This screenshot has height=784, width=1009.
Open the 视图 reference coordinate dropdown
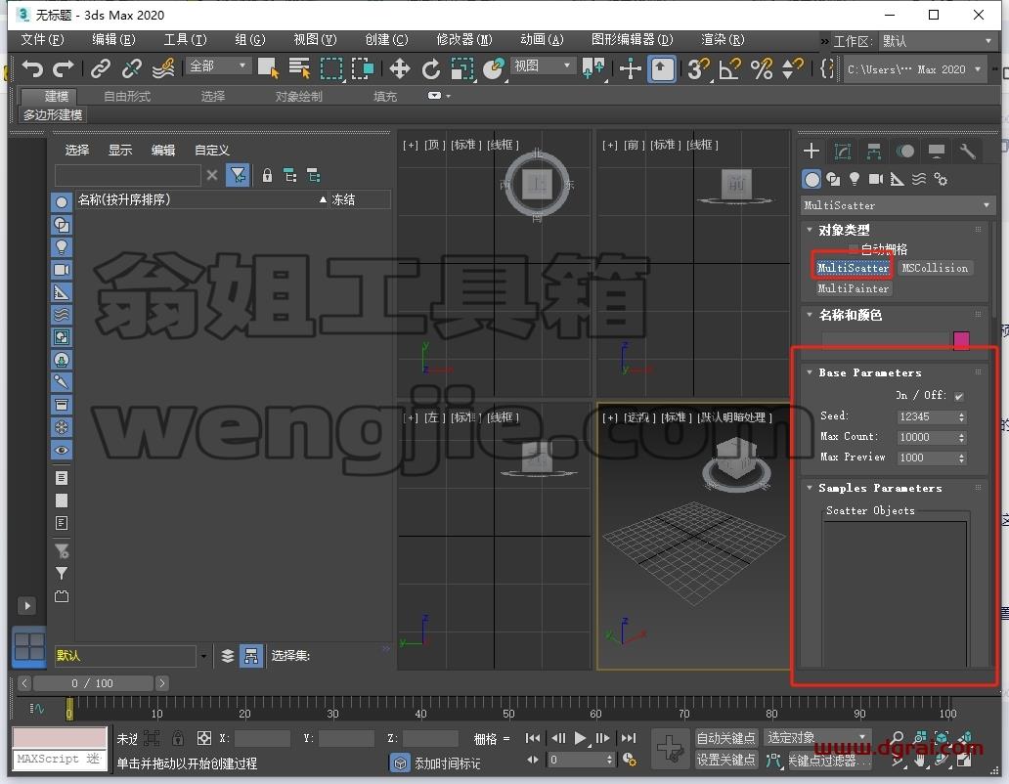pos(542,65)
